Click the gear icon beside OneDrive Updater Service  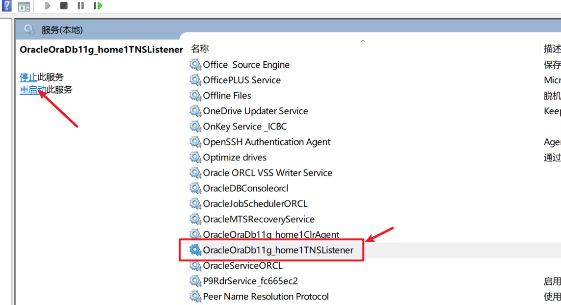point(195,111)
